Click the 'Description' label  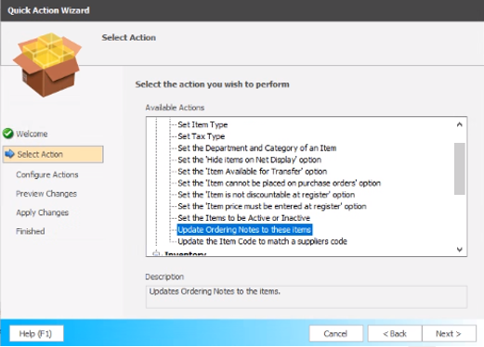pyautogui.click(x=164, y=276)
